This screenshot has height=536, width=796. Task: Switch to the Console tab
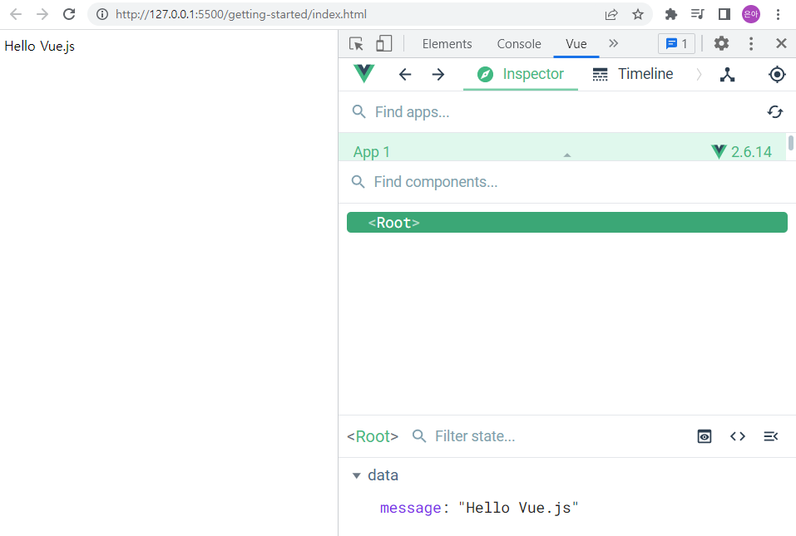(519, 43)
